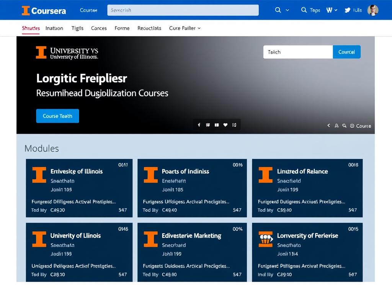Click the I logo on Poarts of Indiniss card

[151, 175]
